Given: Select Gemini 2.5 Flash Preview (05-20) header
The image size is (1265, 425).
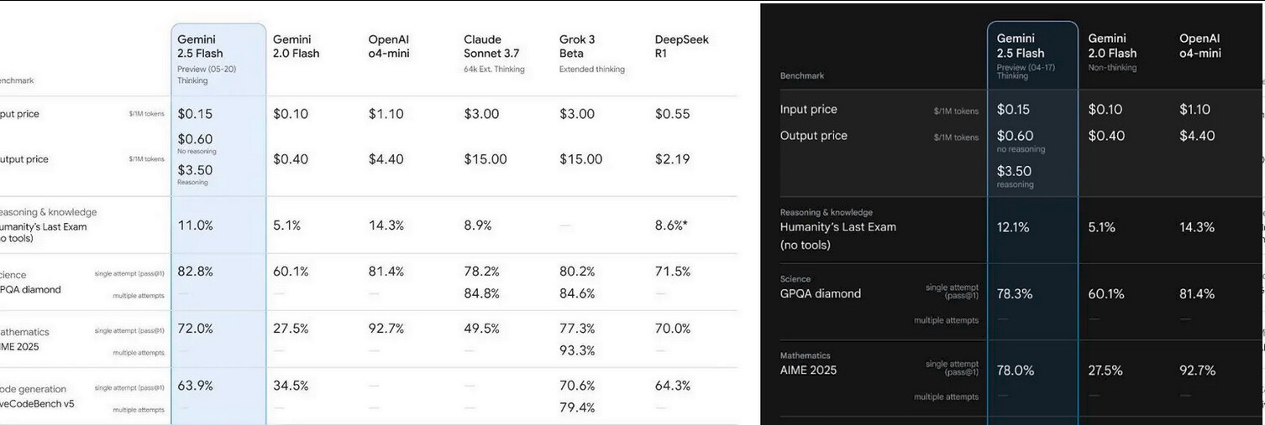Looking at the screenshot, I should point(207,59).
